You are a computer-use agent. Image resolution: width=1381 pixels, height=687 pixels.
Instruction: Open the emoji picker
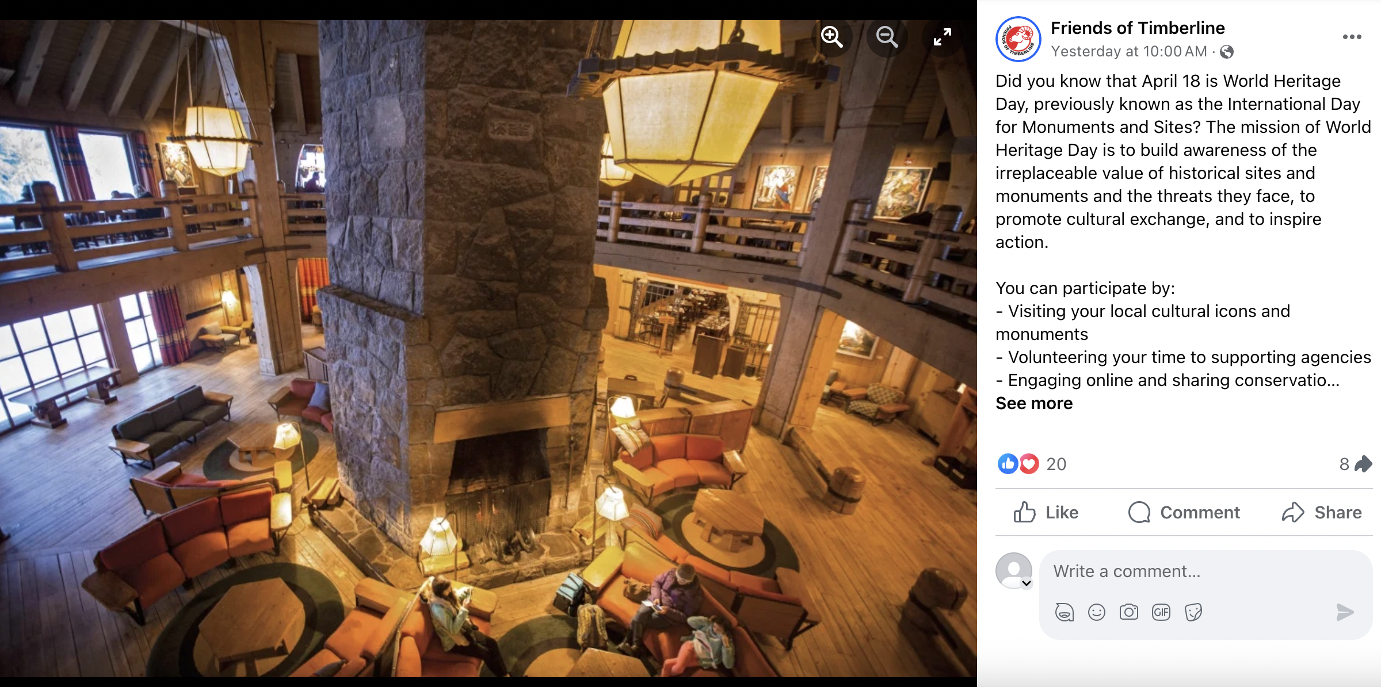1097,612
